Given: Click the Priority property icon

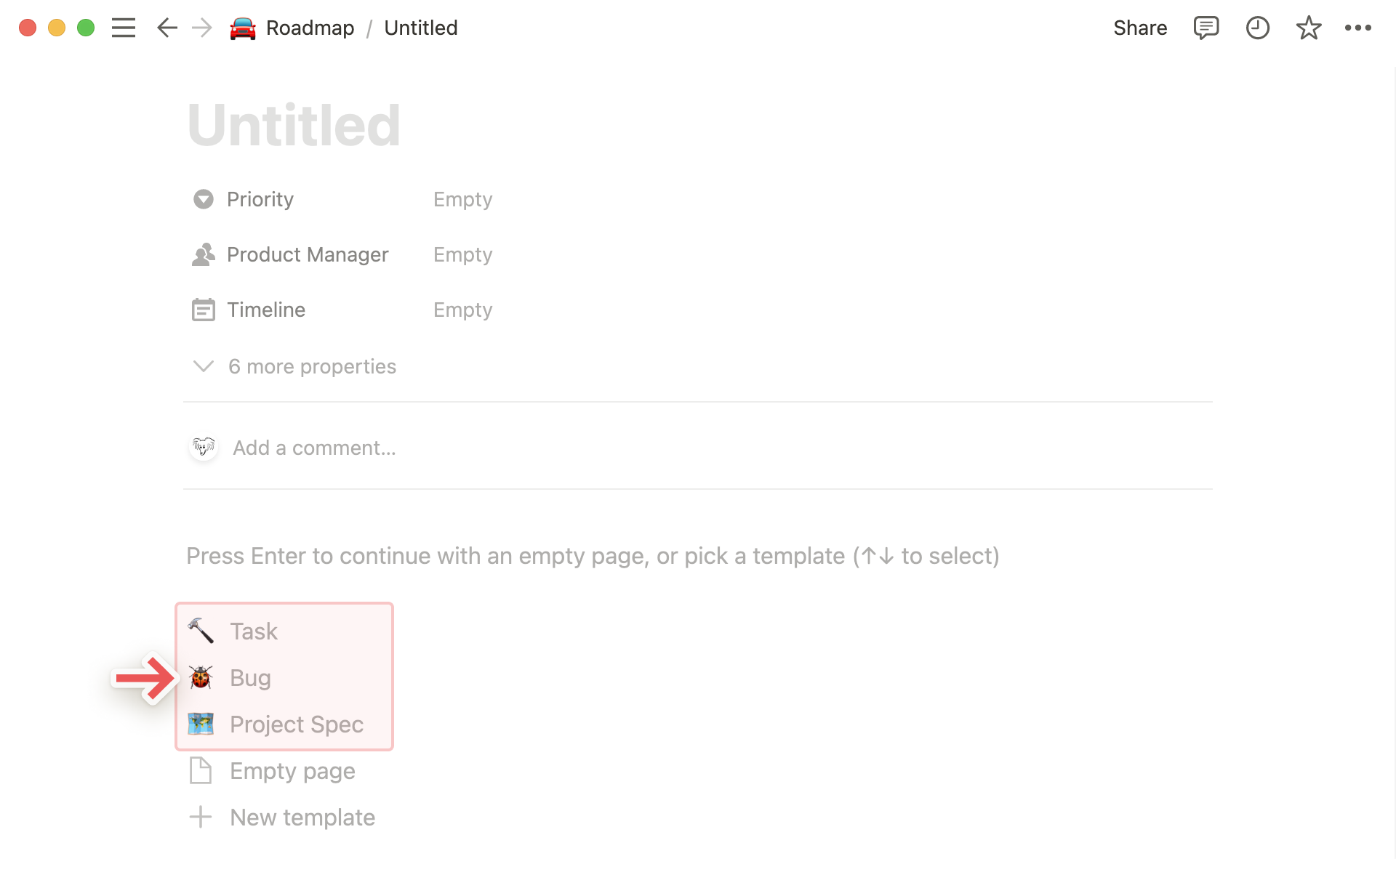Looking at the screenshot, I should [x=204, y=199].
